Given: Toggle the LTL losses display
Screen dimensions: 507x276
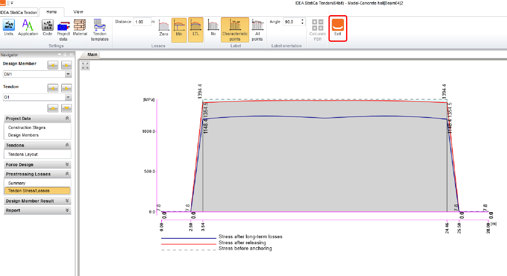Looking at the screenshot, I should [196, 29].
